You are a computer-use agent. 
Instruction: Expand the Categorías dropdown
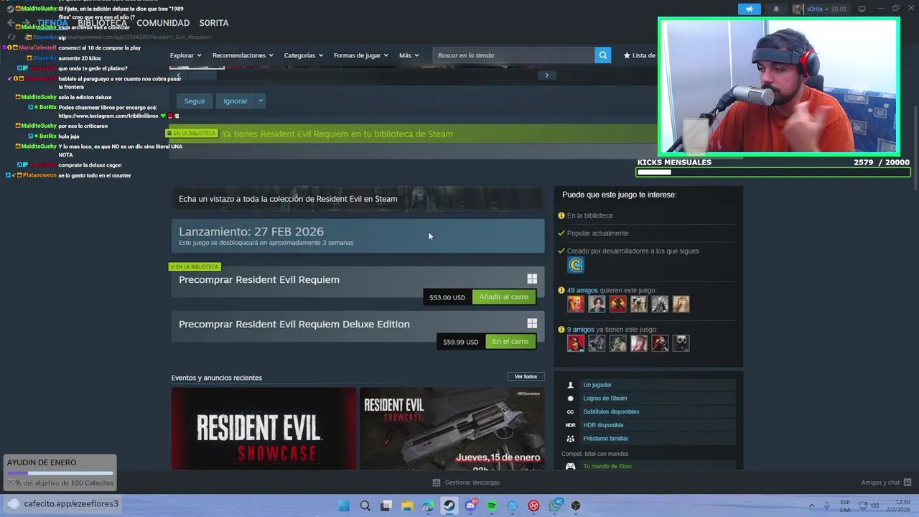coord(303,55)
